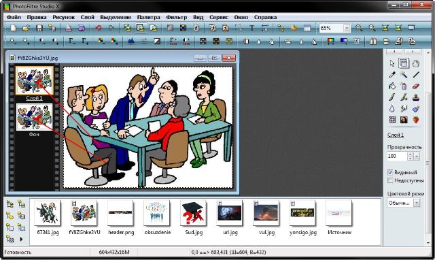
Task: Insert text with the T icon
Action: point(252,28)
